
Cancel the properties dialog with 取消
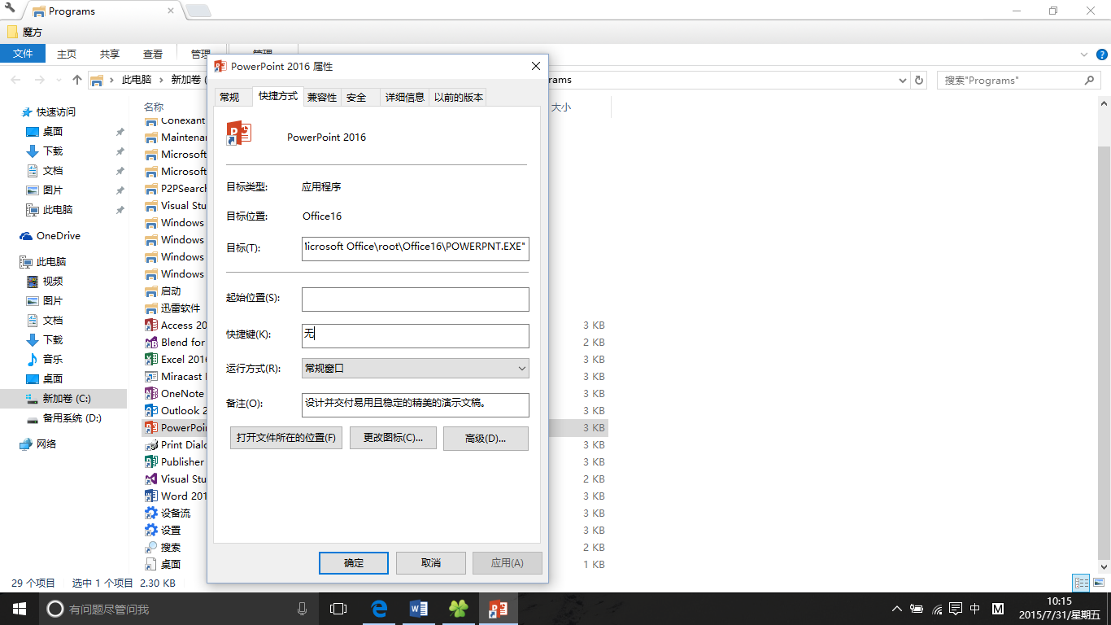coord(431,563)
